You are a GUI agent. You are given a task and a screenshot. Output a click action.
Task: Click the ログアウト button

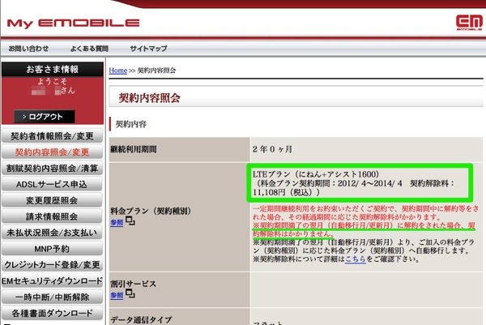point(44,117)
